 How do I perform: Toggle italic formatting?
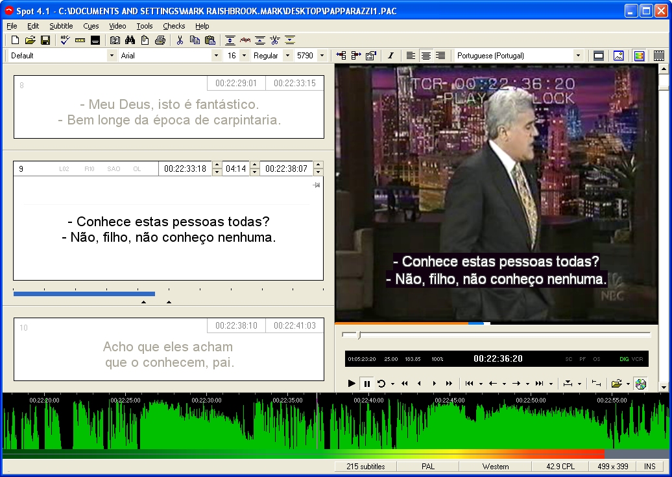[390, 56]
